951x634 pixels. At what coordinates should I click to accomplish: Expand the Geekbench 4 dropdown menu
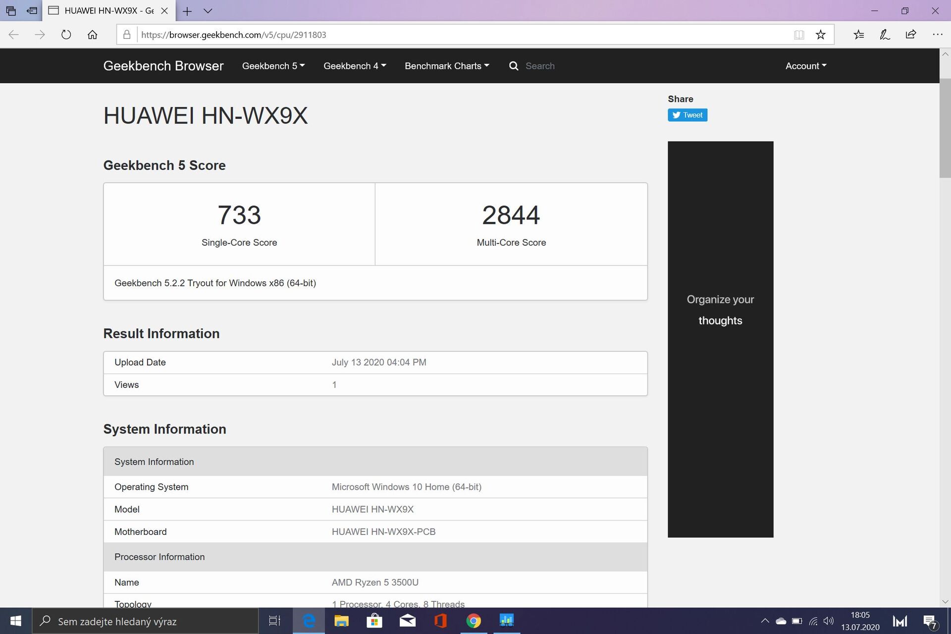coord(354,66)
